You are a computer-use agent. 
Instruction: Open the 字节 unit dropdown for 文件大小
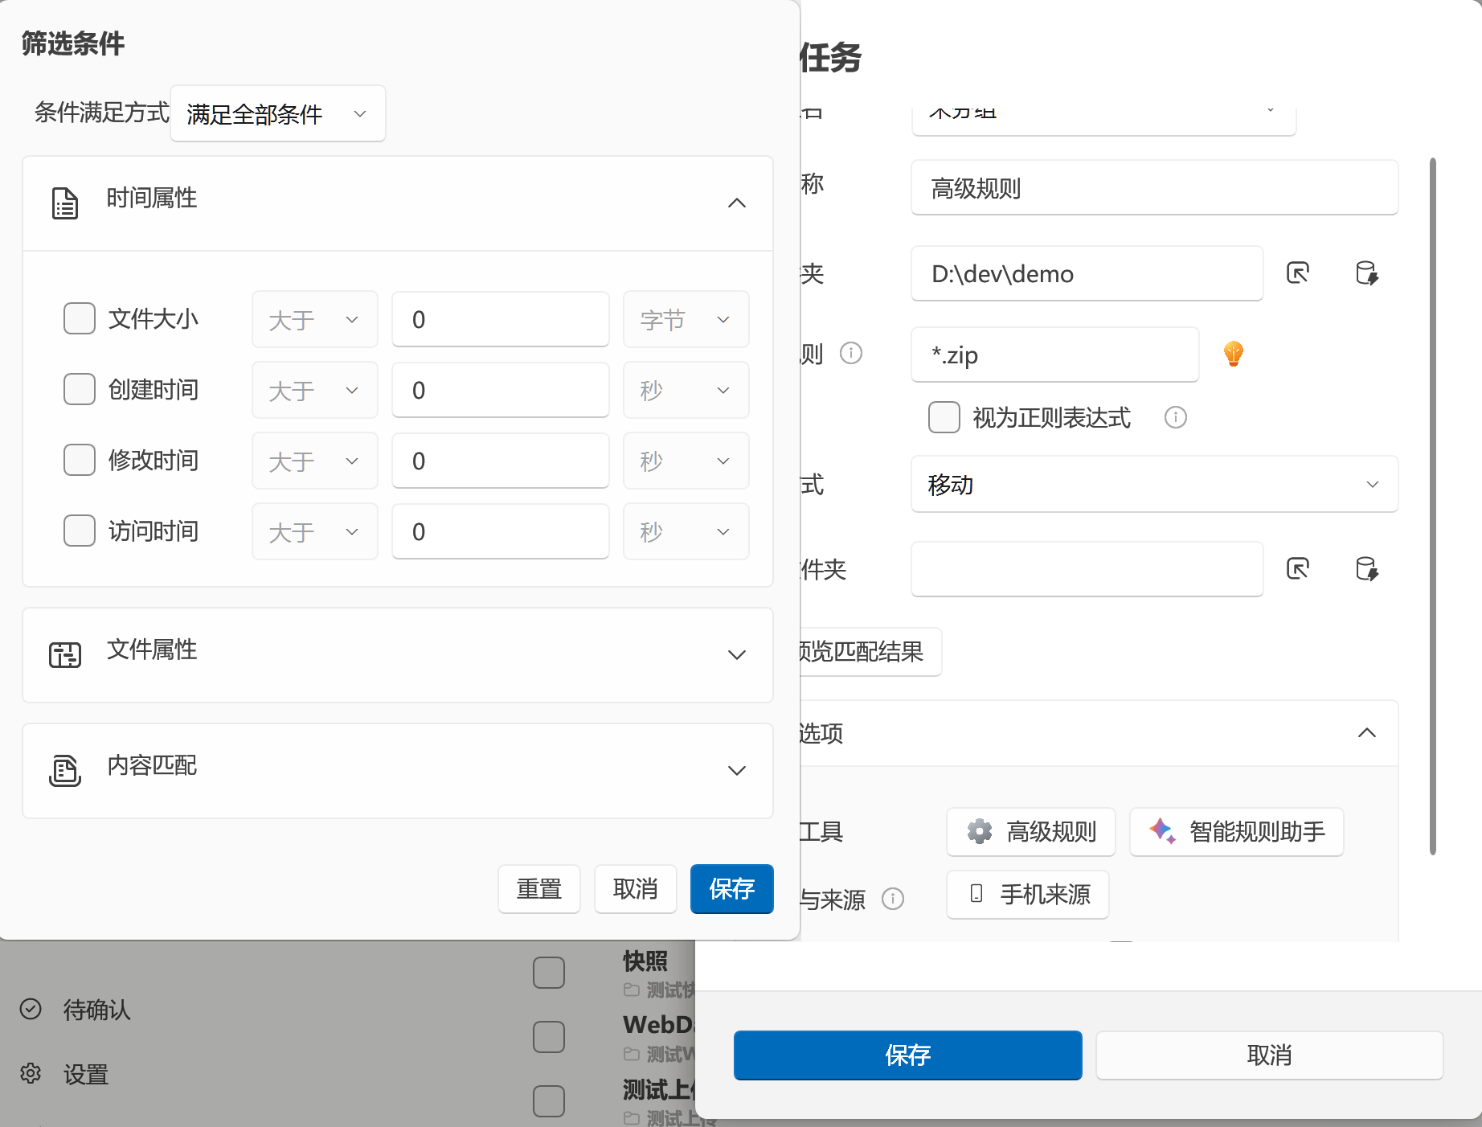click(x=686, y=319)
